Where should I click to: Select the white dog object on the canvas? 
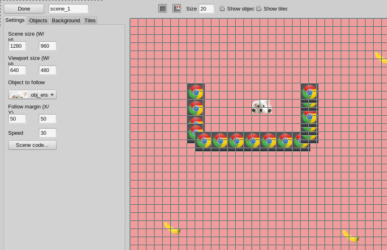coord(262,106)
